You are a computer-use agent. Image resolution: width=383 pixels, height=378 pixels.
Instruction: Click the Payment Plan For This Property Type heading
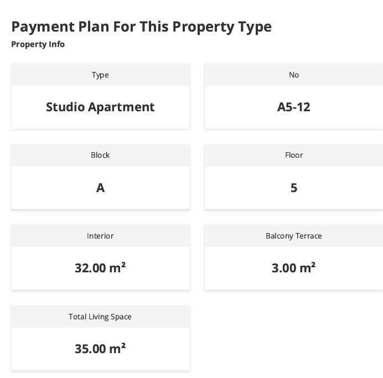coord(142,27)
